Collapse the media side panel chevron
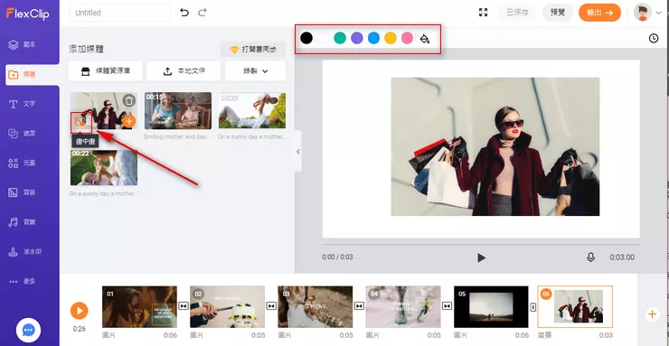 297,152
